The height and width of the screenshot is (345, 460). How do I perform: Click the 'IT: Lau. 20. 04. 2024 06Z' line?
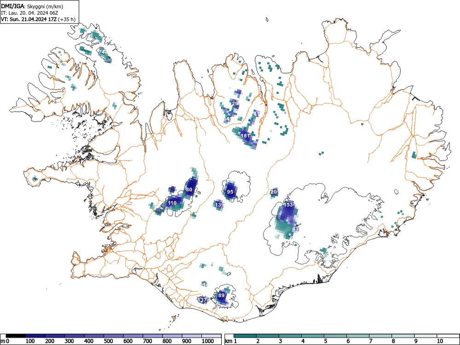pyautogui.click(x=29, y=13)
